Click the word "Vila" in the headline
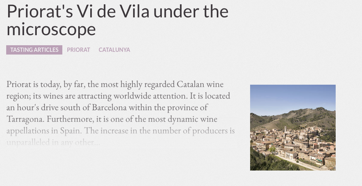Viewport: 362px width, 186px height. coord(135,12)
